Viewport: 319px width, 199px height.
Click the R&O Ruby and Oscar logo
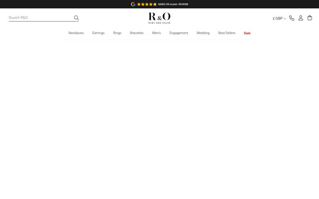(x=159, y=18)
